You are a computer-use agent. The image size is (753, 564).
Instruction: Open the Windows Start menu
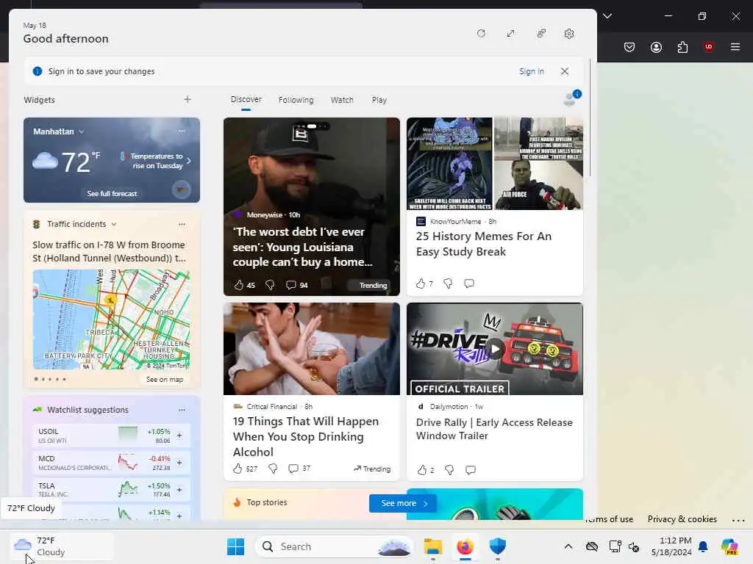tap(235, 546)
